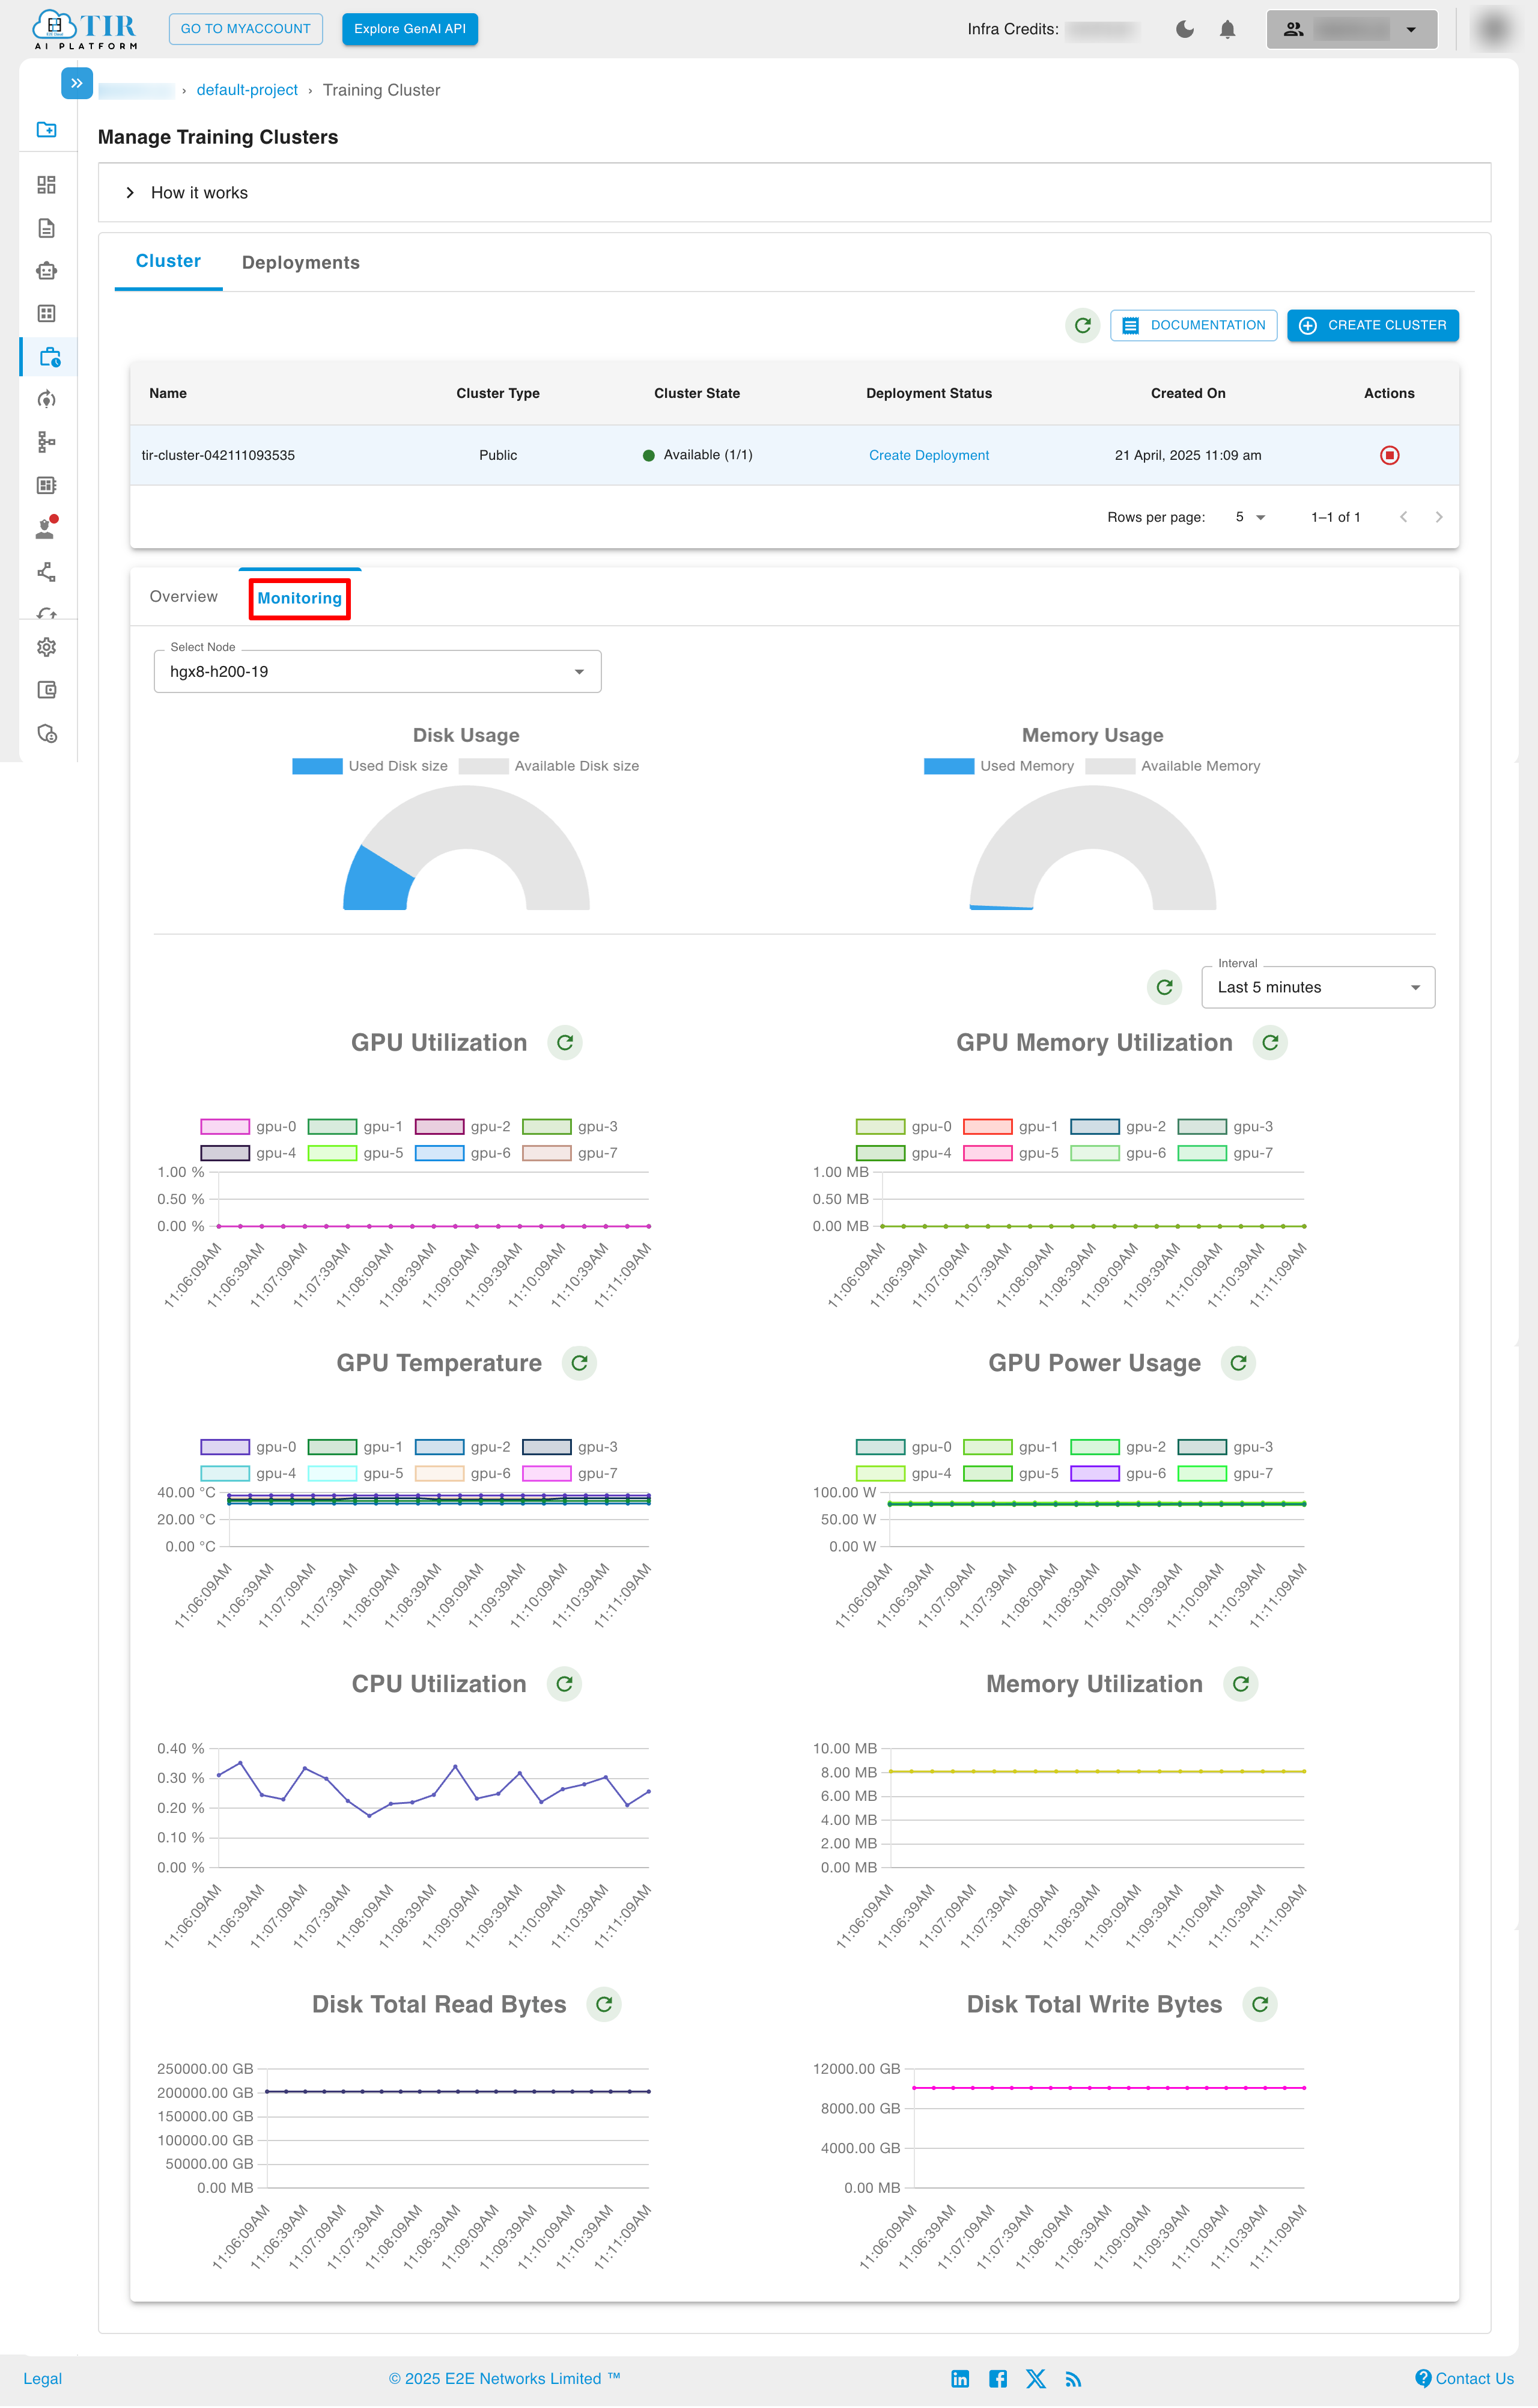The image size is (1538, 2408).
Task: Select the training cluster briefcase-clock sidebar icon
Action: [x=50, y=357]
